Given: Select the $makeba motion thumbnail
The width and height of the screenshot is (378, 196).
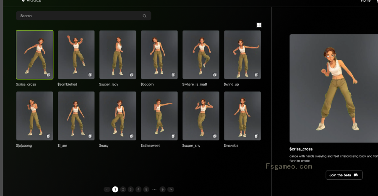Looking at the screenshot, I should point(242,116).
